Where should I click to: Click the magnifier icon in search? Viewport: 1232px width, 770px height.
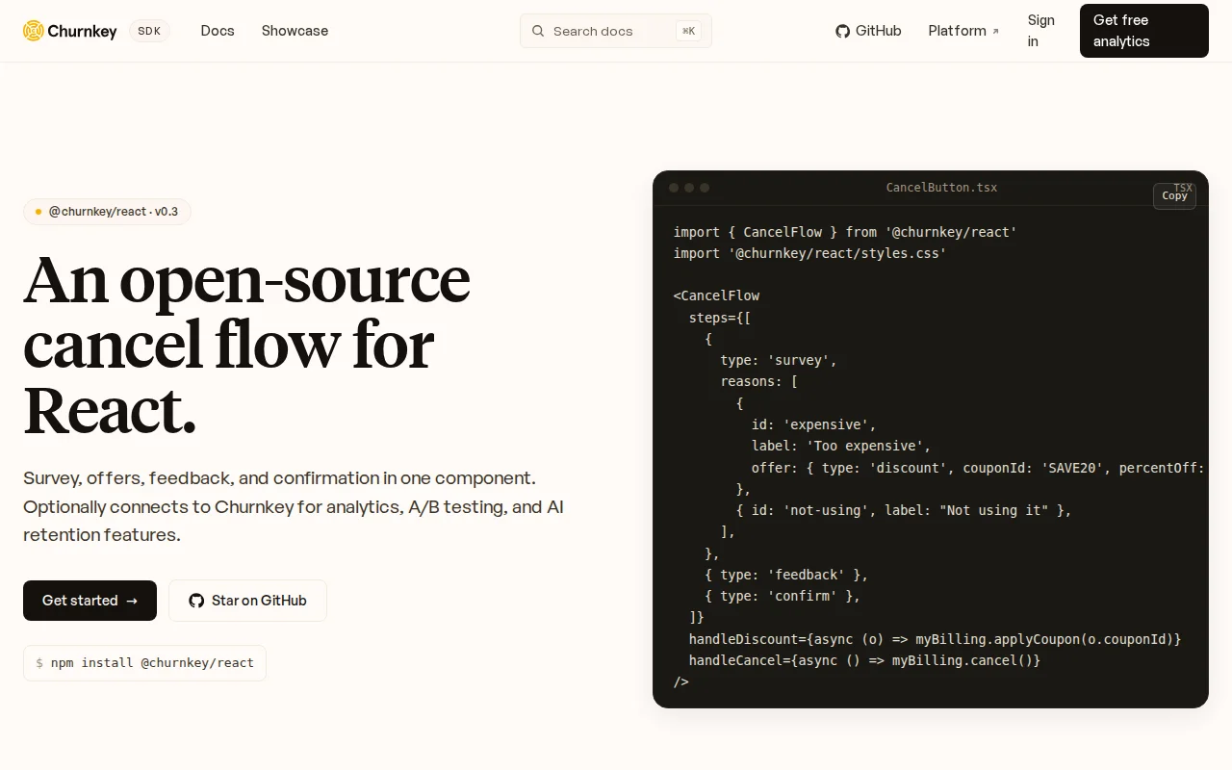[x=538, y=31]
